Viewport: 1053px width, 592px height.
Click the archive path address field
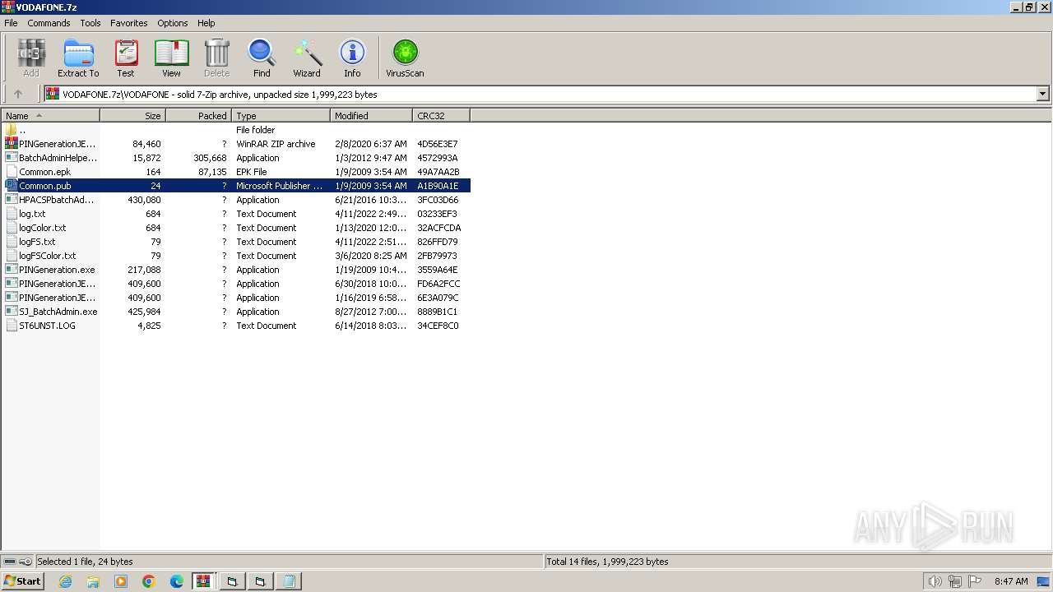point(540,94)
